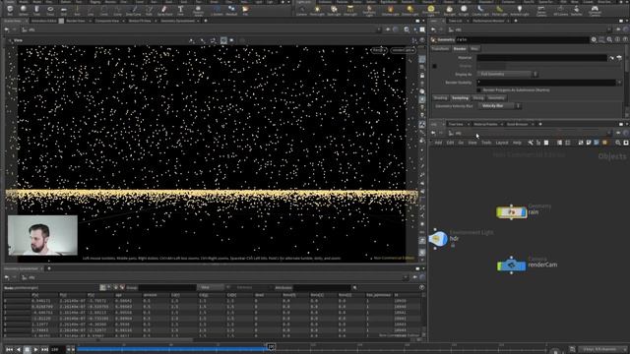Open the Render View pane tab

75,21
